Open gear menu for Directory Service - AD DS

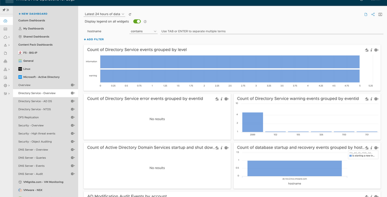(x=72, y=101)
